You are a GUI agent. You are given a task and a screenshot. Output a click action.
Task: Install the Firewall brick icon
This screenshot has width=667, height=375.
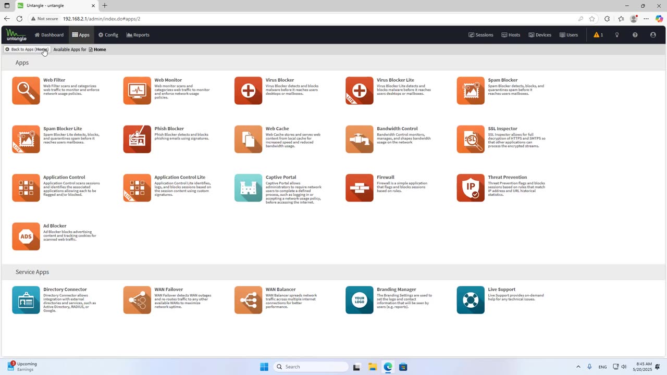(x=360, y=188)
